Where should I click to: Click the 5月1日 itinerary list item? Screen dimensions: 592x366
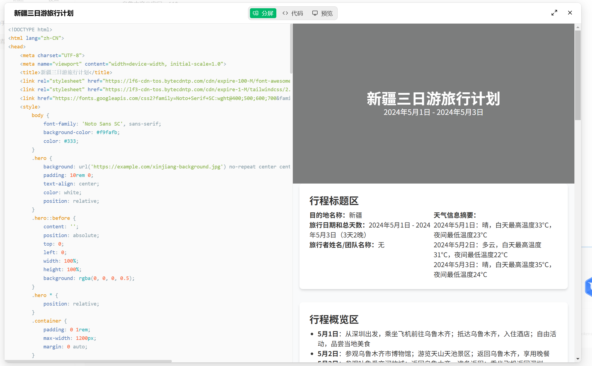click(437, 339)
